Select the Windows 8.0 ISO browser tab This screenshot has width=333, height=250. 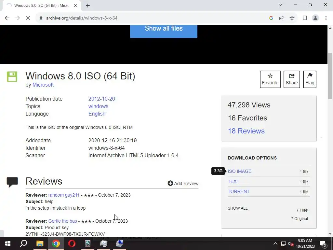[x=41, y=6]
